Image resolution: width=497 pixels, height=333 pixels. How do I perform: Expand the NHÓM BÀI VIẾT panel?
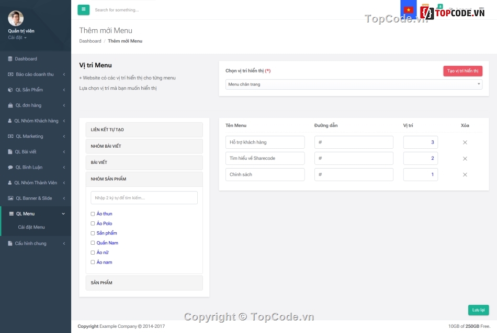[144, 146]
